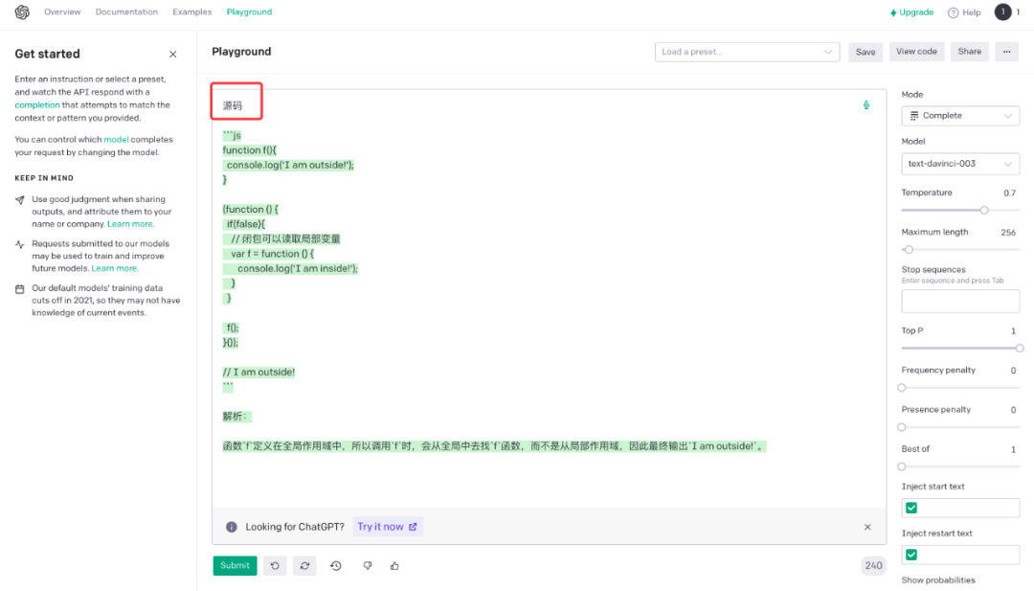Screen dimensions: 1034x591
Task: Click the green Submit button
Action: pyautogui.click(x=235, y=566)
